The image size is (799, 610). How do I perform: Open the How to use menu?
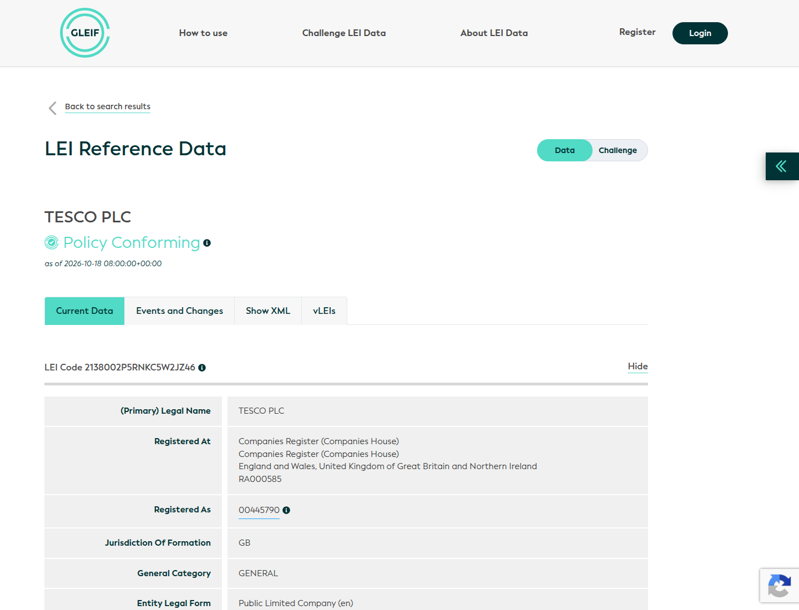click(203, 33)
